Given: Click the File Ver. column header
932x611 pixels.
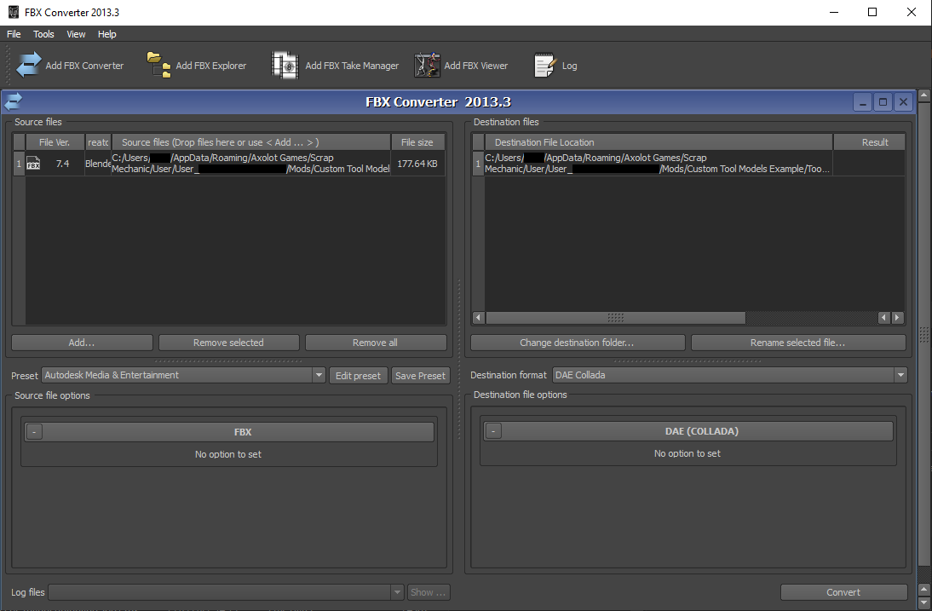Looking at the screenshot, I should tap(55, 142).
